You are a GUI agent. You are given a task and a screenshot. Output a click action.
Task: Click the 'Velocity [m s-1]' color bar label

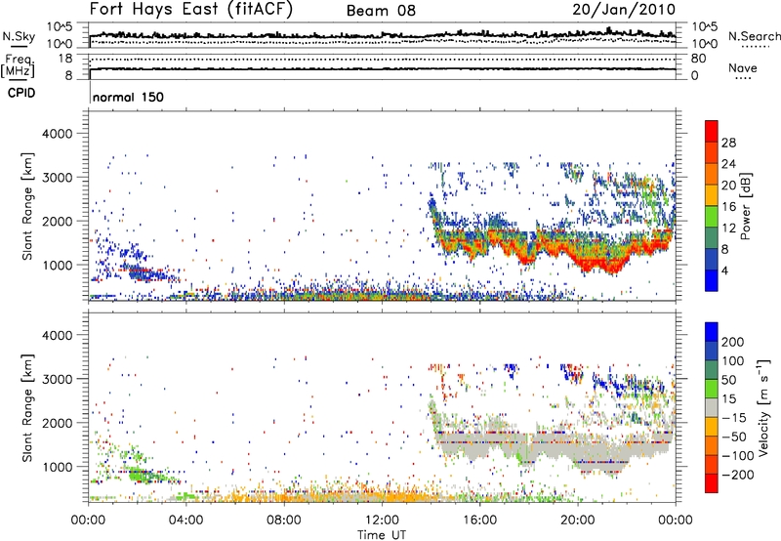[x=763, y=407]
